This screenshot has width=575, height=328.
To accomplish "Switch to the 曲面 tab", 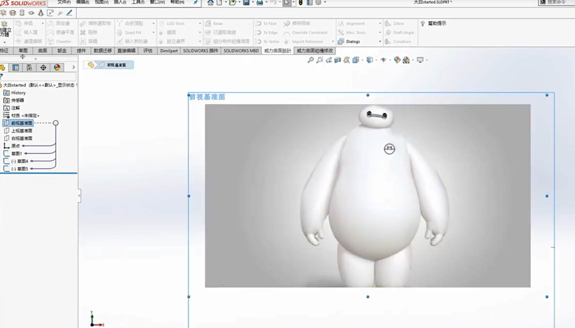I will [43, 51].
